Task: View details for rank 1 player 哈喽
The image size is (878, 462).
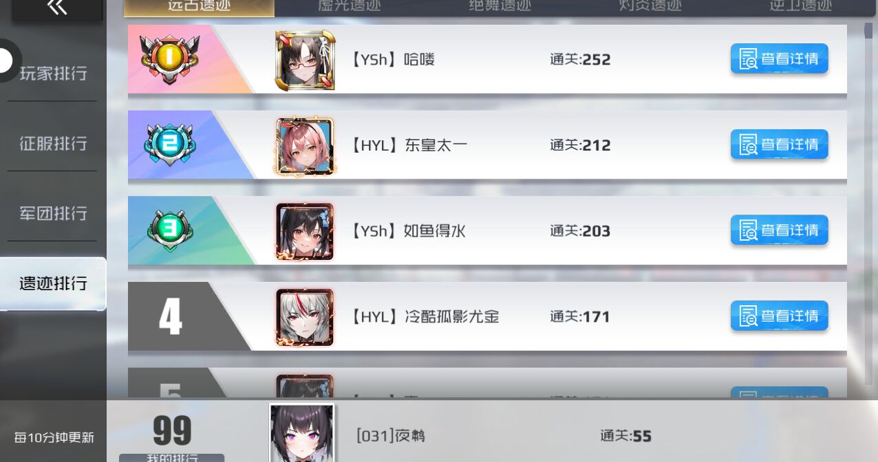Action: point(779,58)
